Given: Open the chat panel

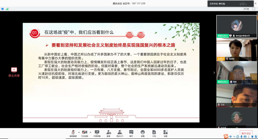Looking at the screenshot, I should tap(131, 133).
